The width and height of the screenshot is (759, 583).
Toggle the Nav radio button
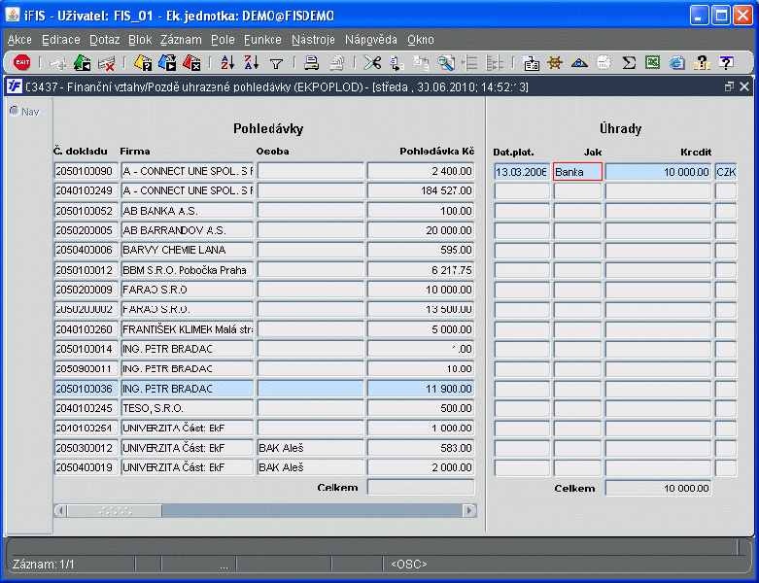click(x=15, y=110)
